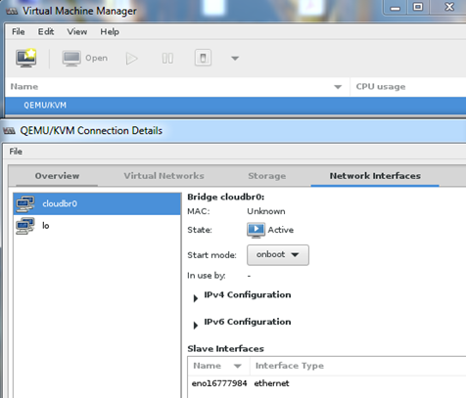Select the cloudbr0 interface icon
466x398 pixels.
click(25, 203)
